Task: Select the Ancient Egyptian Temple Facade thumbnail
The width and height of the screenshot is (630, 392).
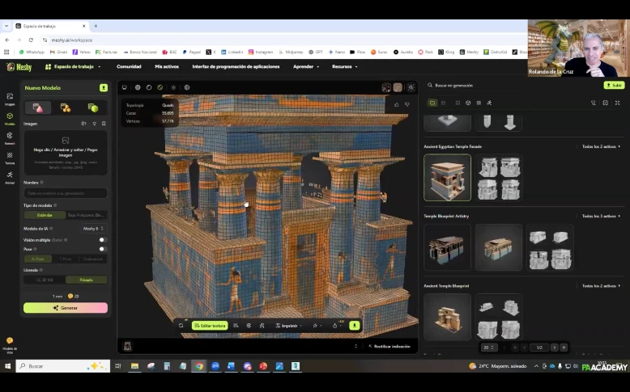Action: (447, 177)
